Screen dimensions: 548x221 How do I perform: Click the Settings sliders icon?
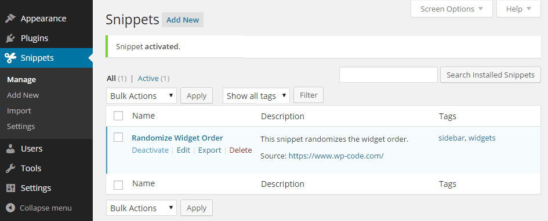(x=10, y=188)
